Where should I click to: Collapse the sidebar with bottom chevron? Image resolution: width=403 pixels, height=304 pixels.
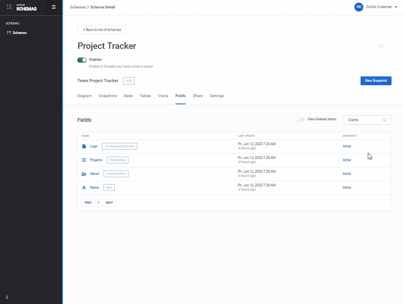(x=7, y=297)
